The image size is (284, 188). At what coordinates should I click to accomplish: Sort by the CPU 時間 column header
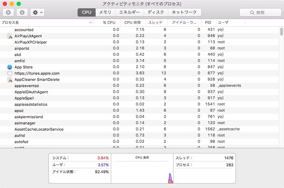click(x=133, y=22)
